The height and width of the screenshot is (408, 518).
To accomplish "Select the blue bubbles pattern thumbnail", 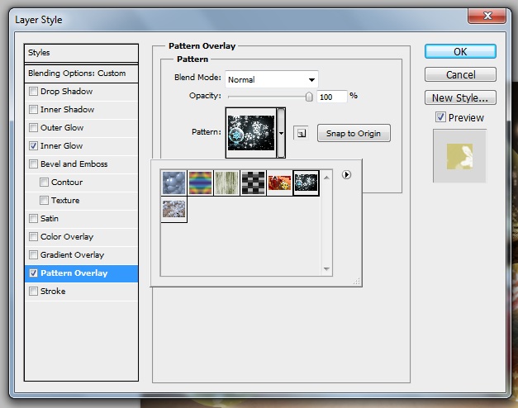I will click(173, 183).
